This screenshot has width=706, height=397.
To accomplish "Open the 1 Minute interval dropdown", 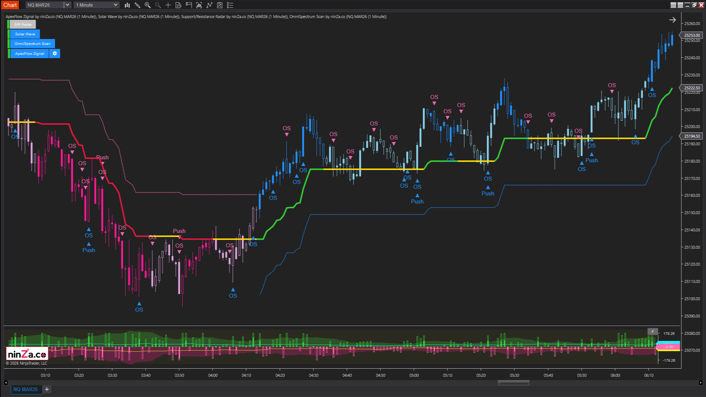I will (96, 5).
